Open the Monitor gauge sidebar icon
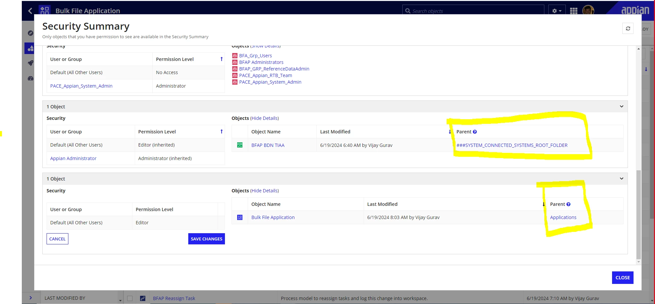The image size is (655, 304). [30, 78]
